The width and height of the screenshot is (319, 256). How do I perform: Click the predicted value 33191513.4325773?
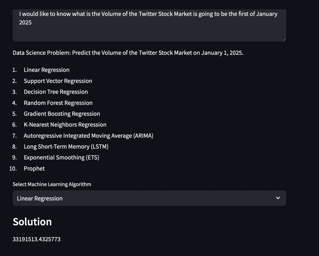tap(36, 239)
